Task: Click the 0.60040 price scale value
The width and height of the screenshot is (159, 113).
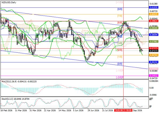Action: (x=154, y=19)
